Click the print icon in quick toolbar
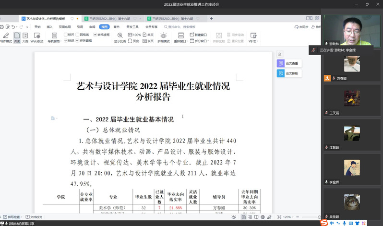383x226 pixels. pos(2,27)
